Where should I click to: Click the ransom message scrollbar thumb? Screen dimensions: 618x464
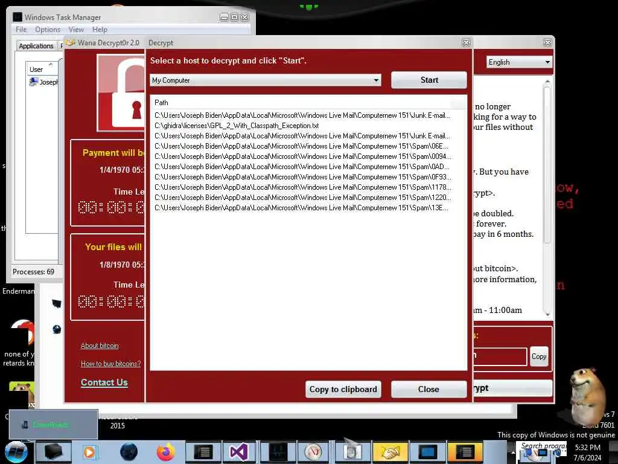coord(547,164)
